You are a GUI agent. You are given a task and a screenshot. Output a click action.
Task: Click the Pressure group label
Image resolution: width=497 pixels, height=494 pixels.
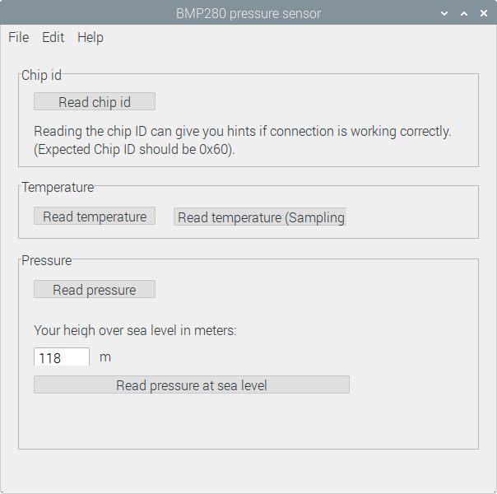(x=47, y=260)
